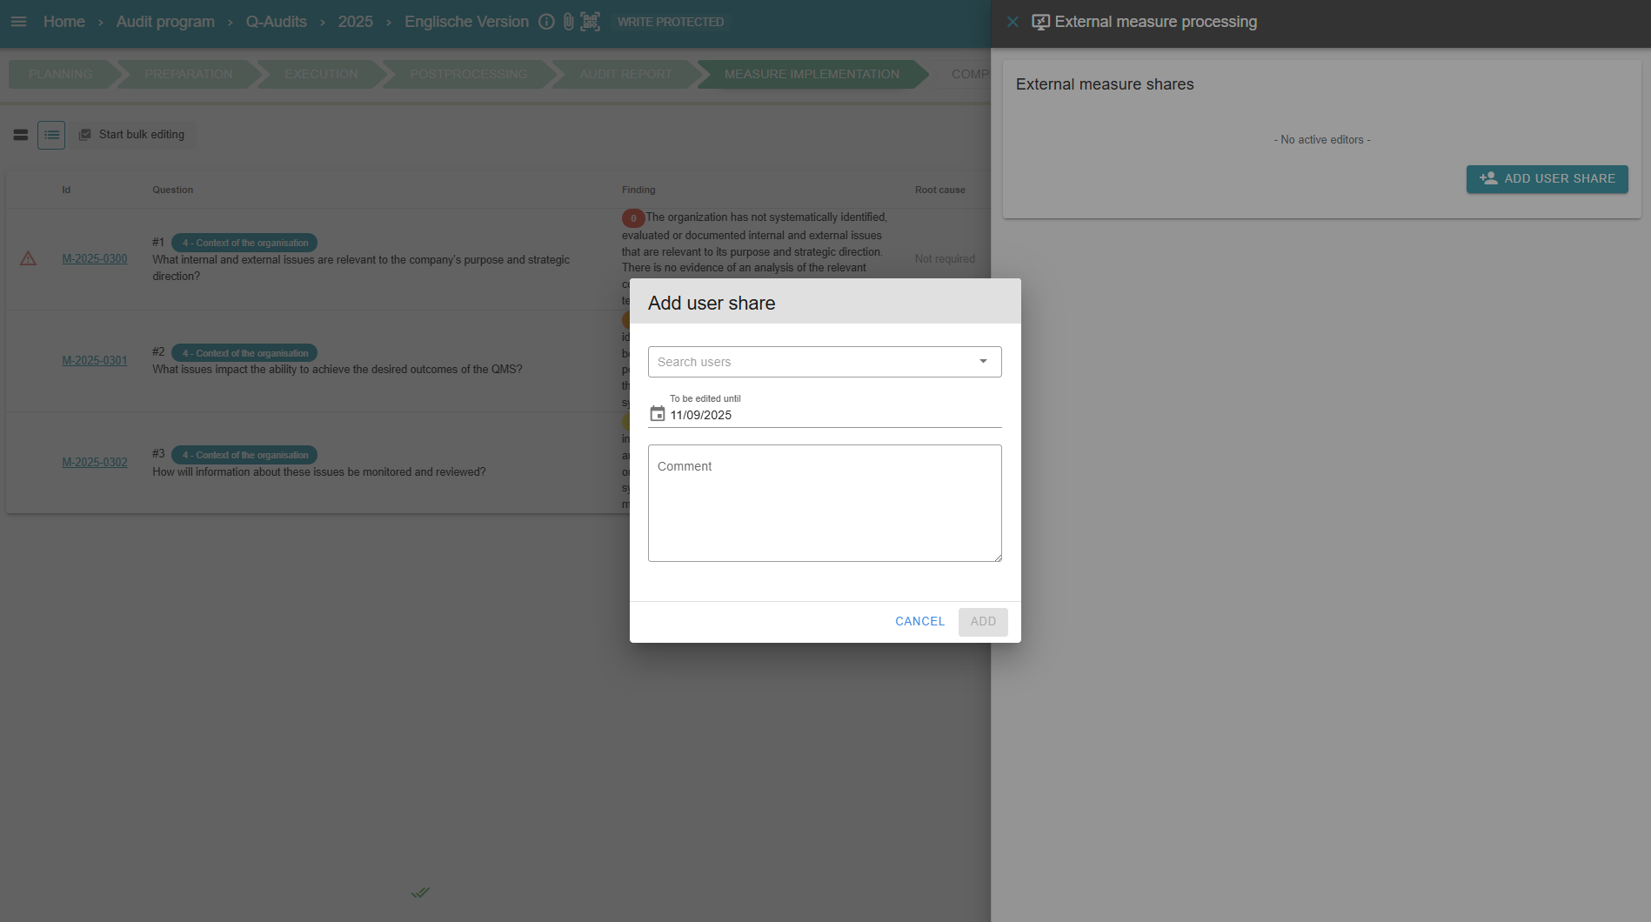
Task: Switch to the card view layout
Action: point(21,135)
